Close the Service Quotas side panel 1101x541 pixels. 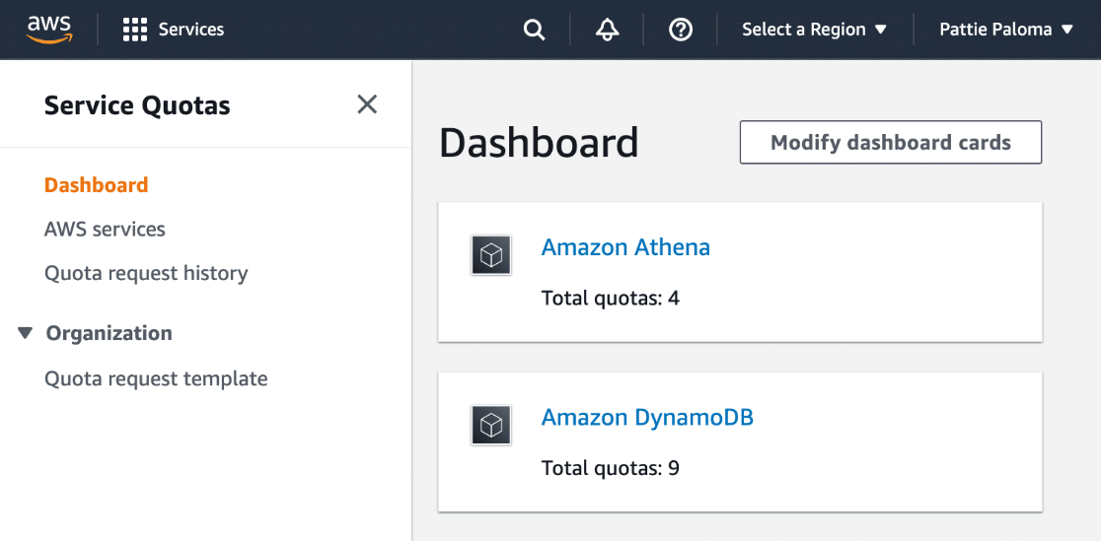tap(367, 104)
